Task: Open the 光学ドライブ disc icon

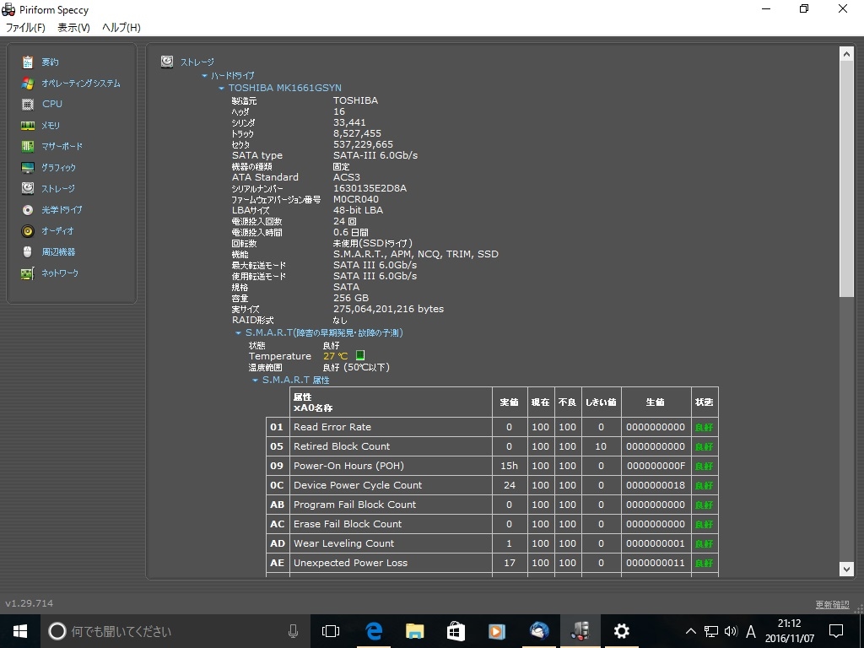Action: coord(28,210)
